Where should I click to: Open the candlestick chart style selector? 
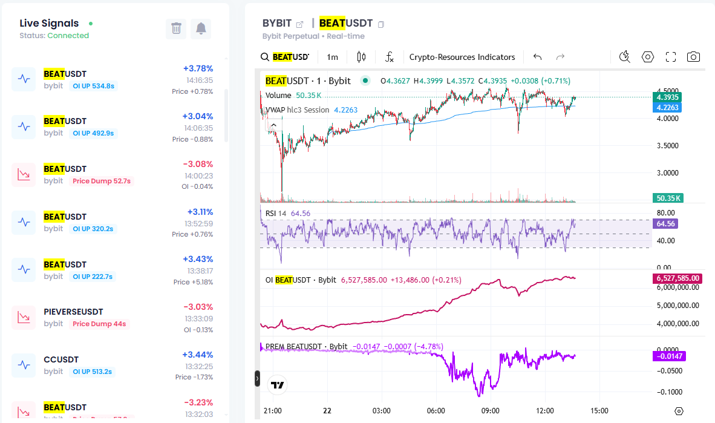click(362, 57)
